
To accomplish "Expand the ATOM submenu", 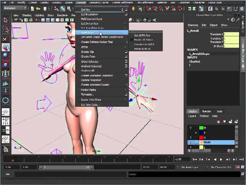I will coord(102,47).
